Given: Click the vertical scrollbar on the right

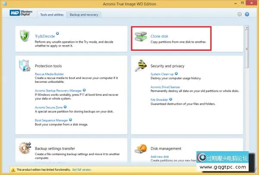Looking at the screenshot, I should [247, 47].
